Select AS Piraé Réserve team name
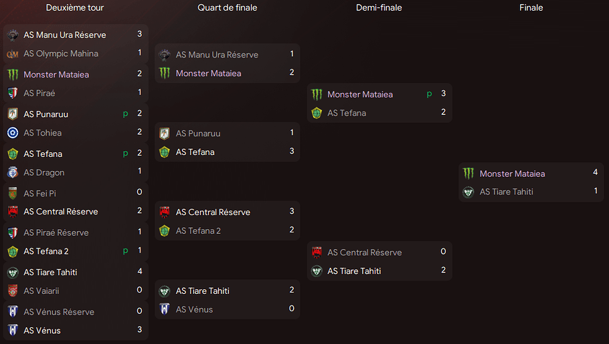Image resolution: width=609 pixels, height=344 pixels. (x=56, y=232)
